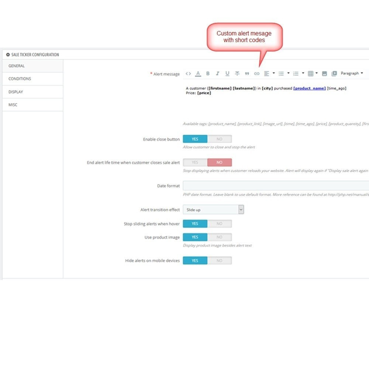Viewport: 369px width, 369px height.
Task: Set End alert life time to YES
Action: 195,162
